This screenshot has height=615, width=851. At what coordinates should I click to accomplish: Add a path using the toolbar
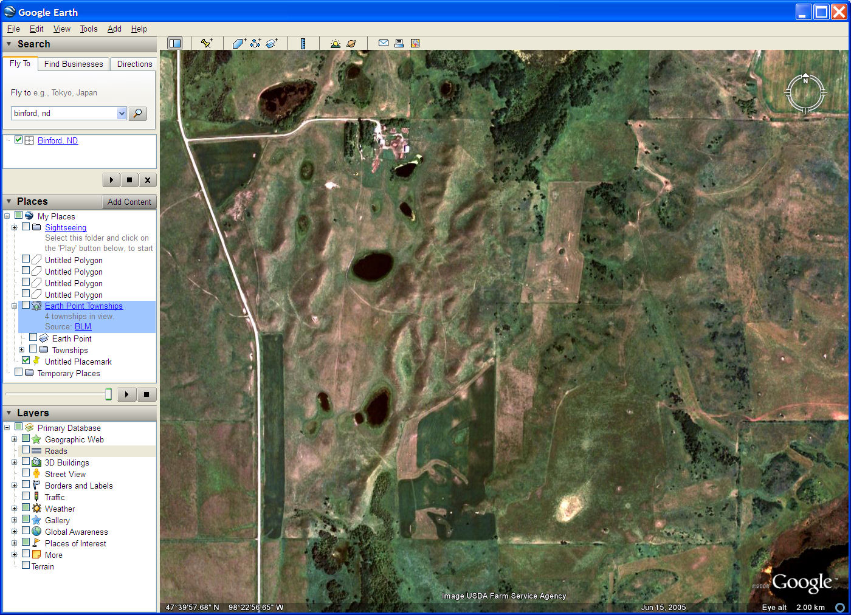tap(255, 43)
